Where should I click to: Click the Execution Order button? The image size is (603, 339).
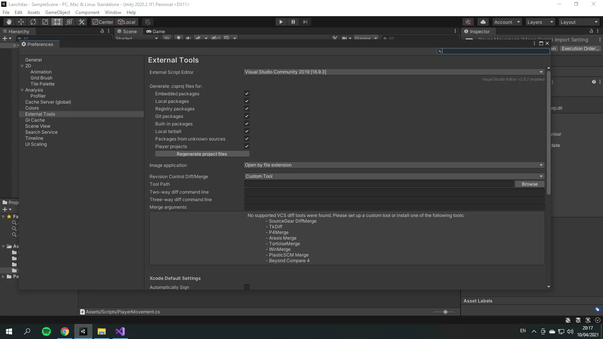coord(580,49)
